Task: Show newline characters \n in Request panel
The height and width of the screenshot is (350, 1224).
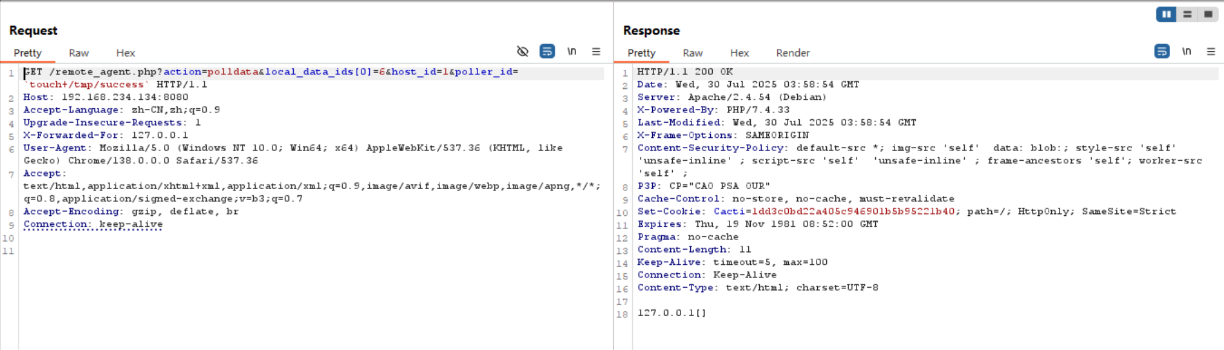Action: (572, 51)
